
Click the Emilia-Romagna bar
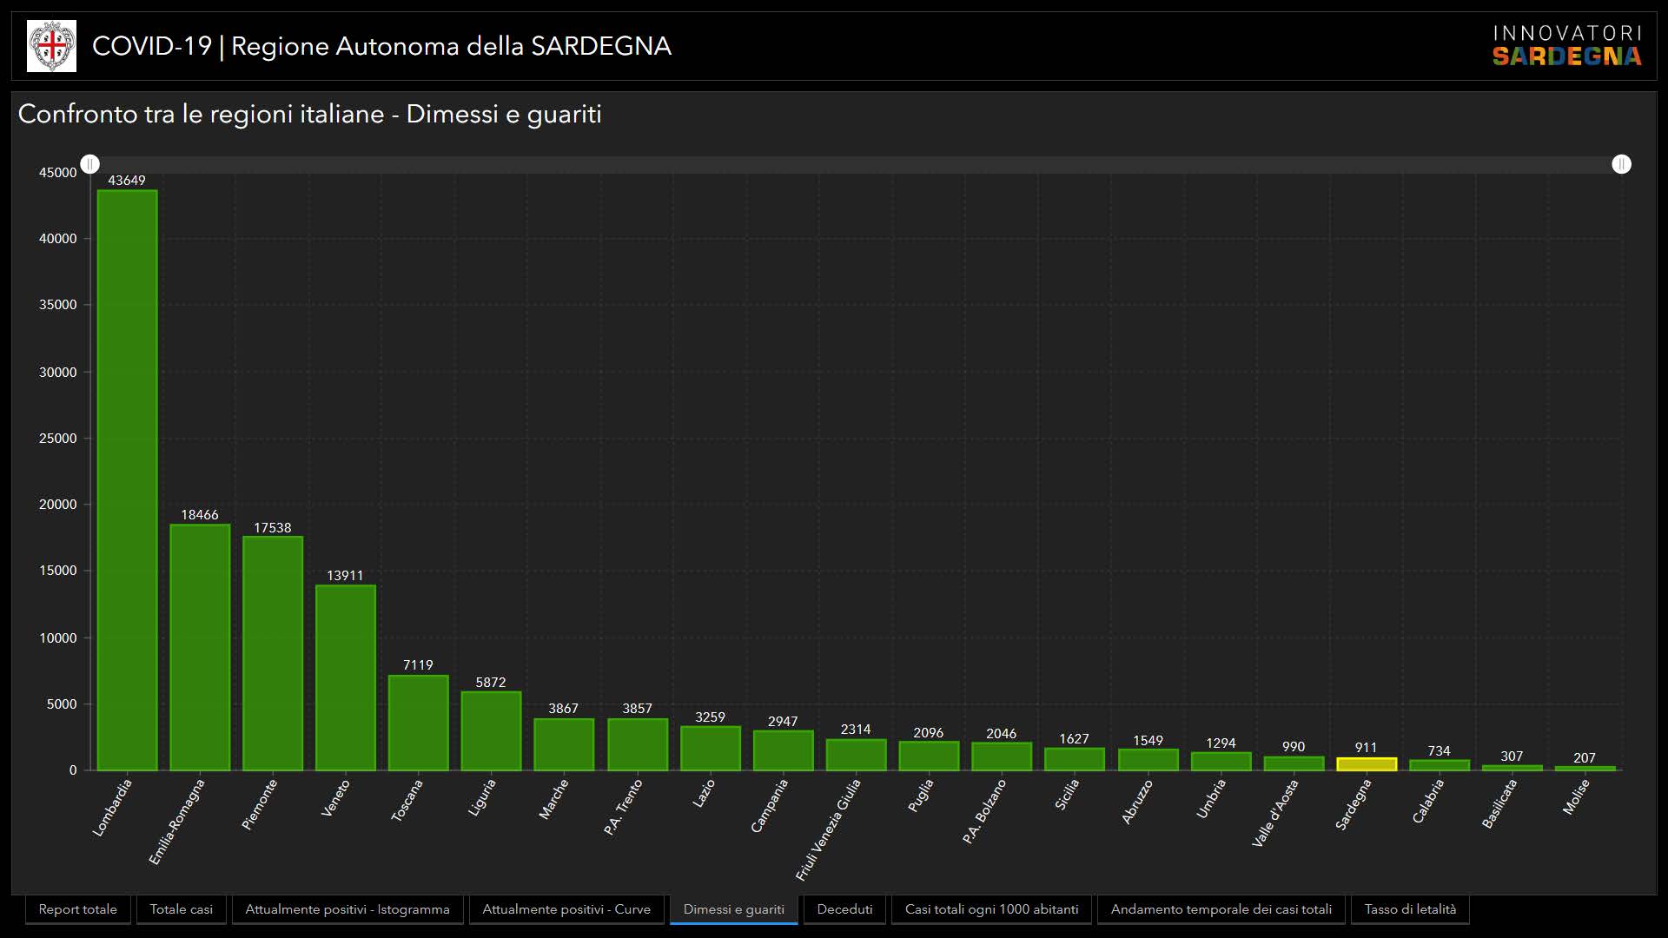tap(200, 647)
